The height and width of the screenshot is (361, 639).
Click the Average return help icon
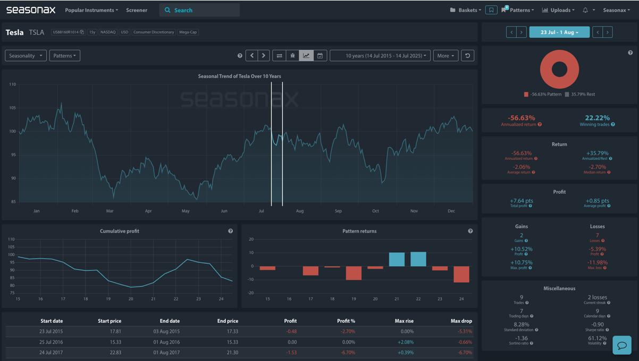point(533,172)
